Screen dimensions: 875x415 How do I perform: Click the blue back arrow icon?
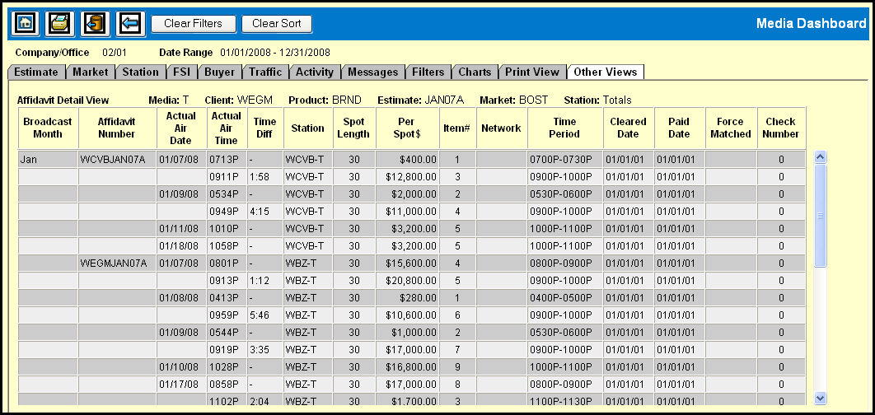130,24
